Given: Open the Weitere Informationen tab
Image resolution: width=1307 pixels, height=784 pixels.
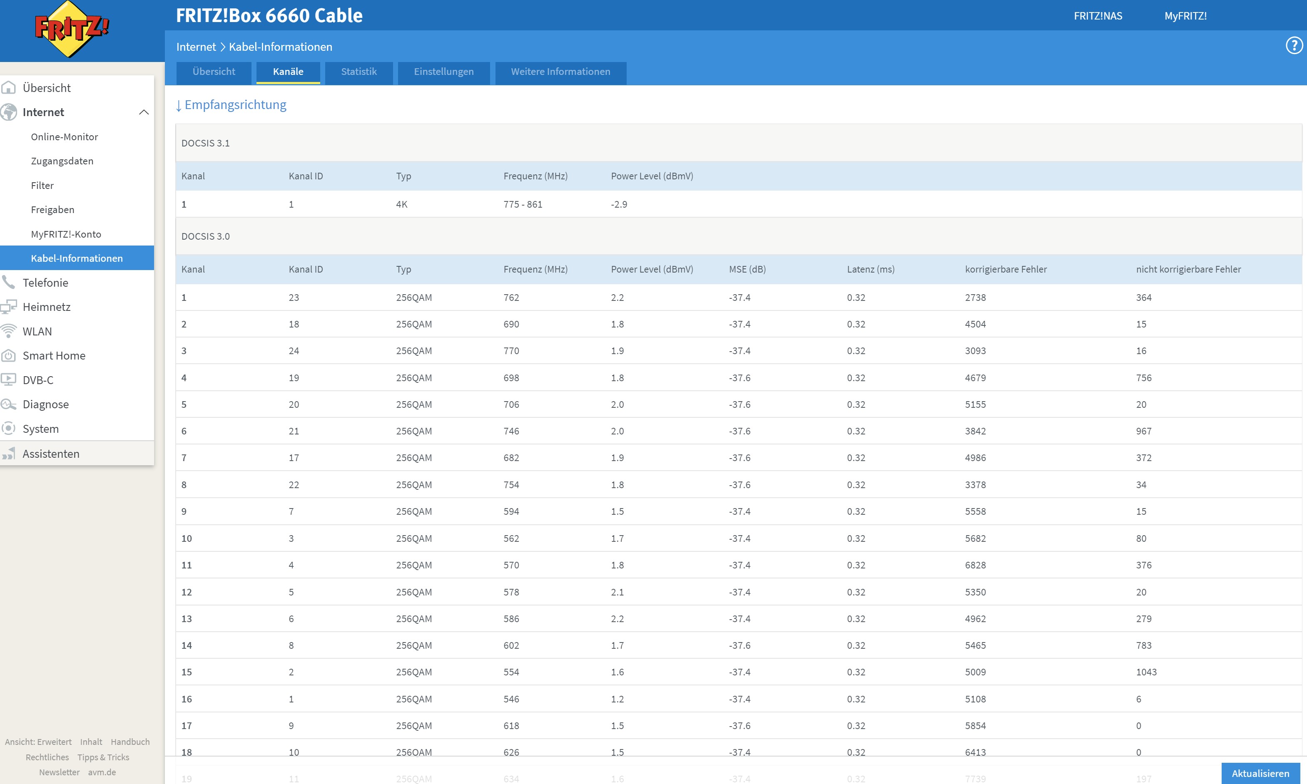Looking at the screenshot, I should (560, 72).
